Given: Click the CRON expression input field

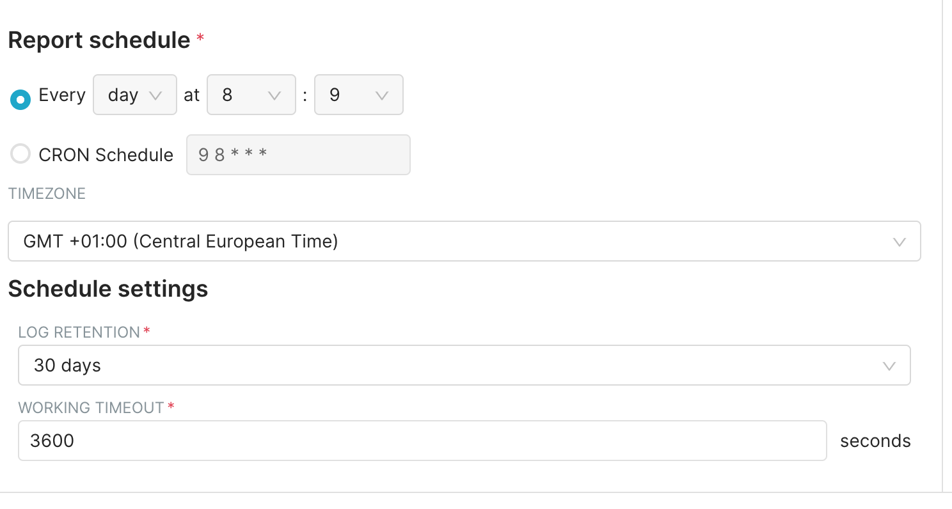Looking at the screenshot, I should pos(298,155).
